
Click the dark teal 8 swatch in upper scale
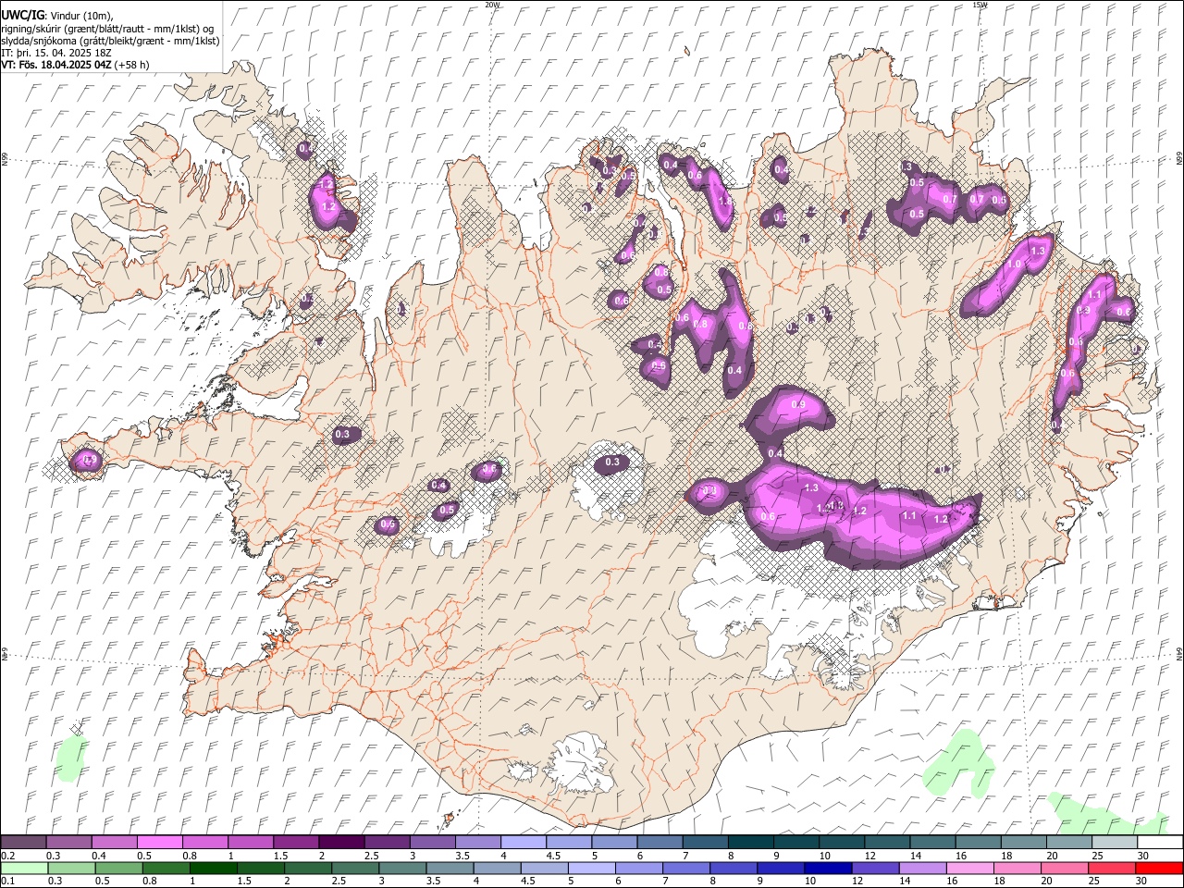(x=751, y=843)
